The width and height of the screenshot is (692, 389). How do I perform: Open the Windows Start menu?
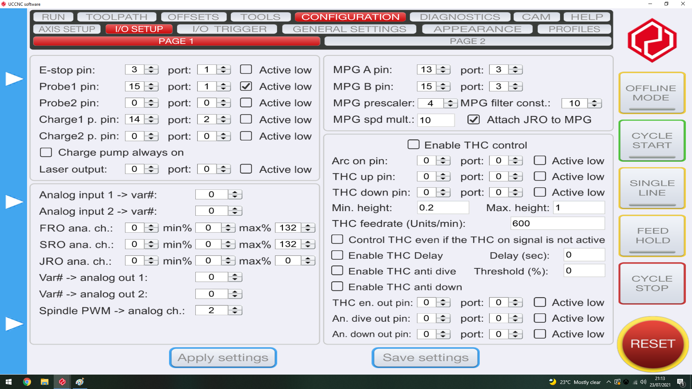(x=9, y=382)
